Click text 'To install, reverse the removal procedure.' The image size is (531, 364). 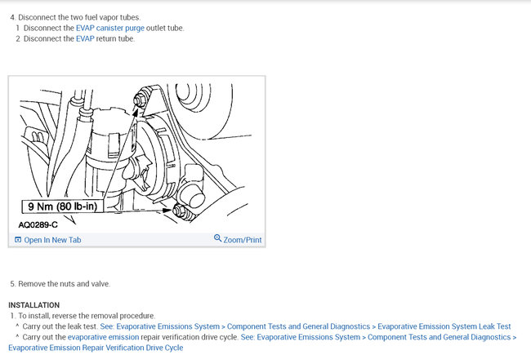click(87, 316)
